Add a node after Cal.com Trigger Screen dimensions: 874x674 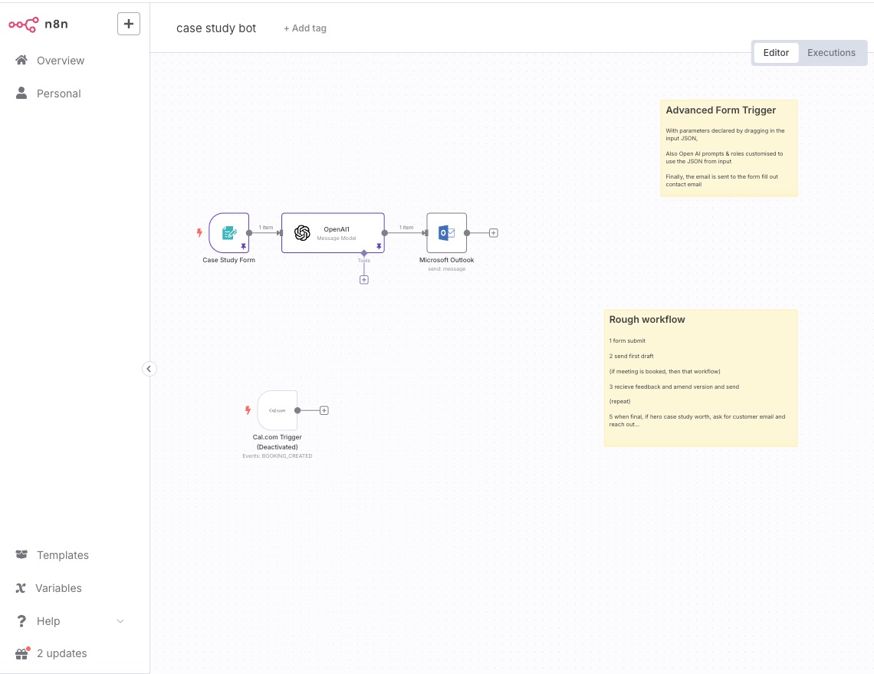324,410
